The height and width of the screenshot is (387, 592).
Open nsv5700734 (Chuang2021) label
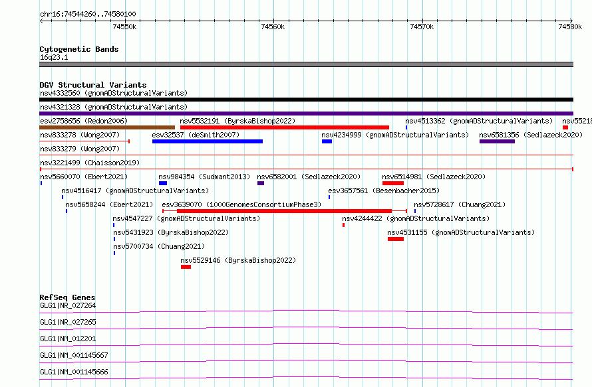(x=159, y=246)
